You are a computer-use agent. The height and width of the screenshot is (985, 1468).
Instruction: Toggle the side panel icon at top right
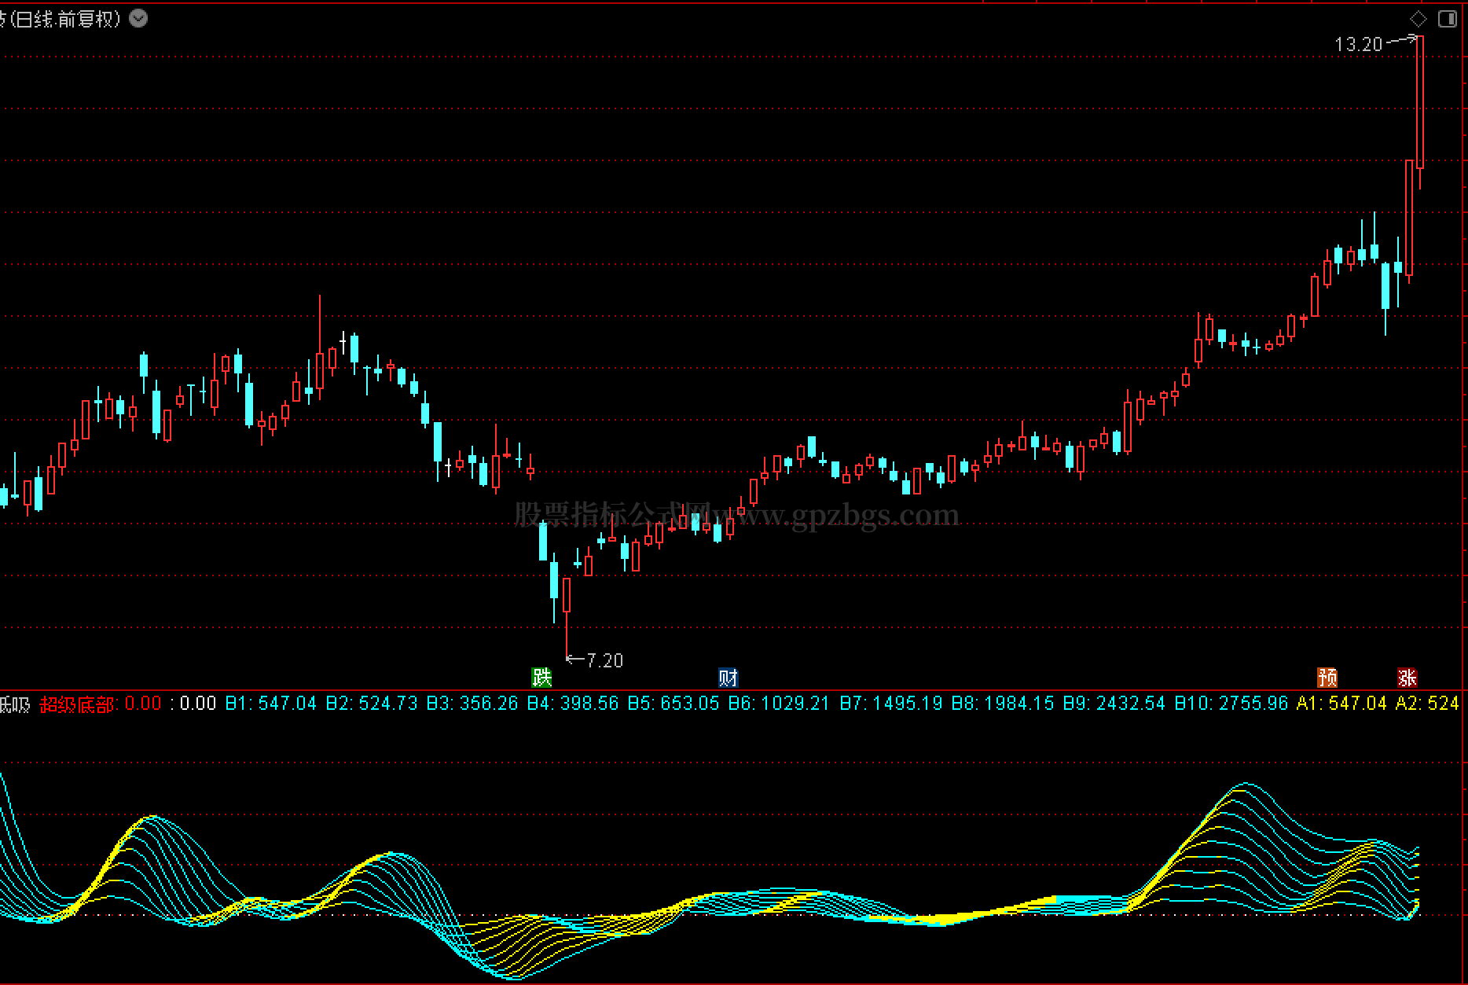[1448, 19]
